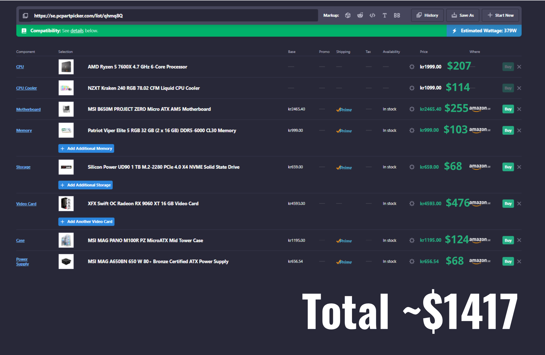Open Silicon Power UD90 thumbnail
The height and width of the screenshot is (355, 545).
pos(66,167)
